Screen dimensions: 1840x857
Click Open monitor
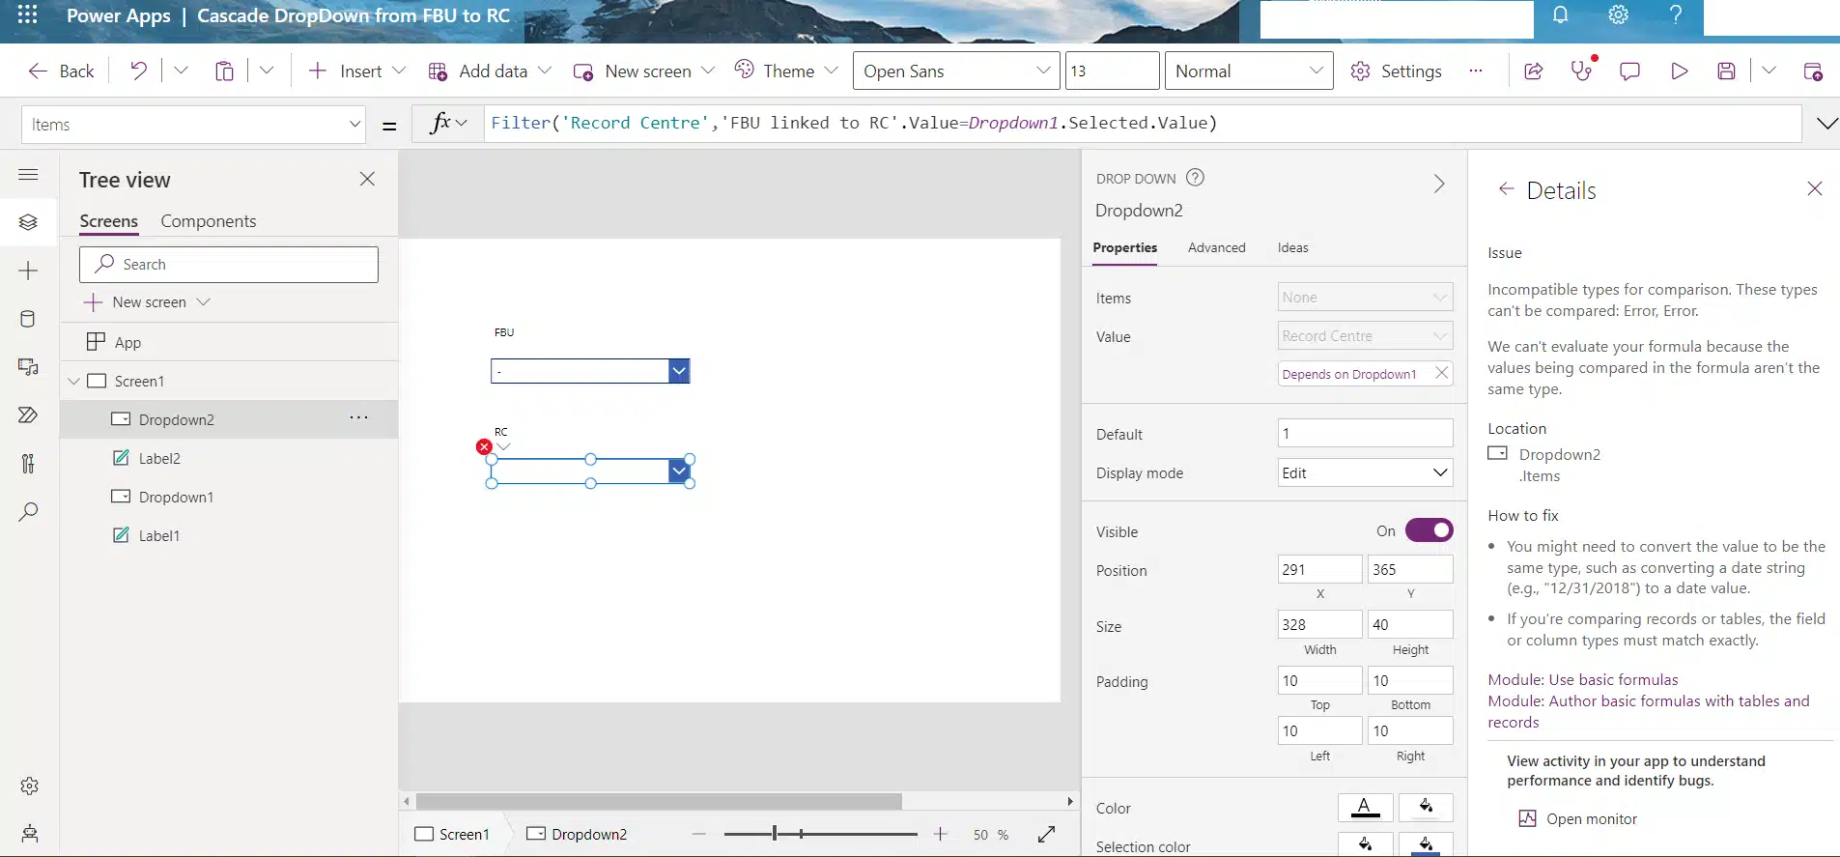click(1578, 818)
